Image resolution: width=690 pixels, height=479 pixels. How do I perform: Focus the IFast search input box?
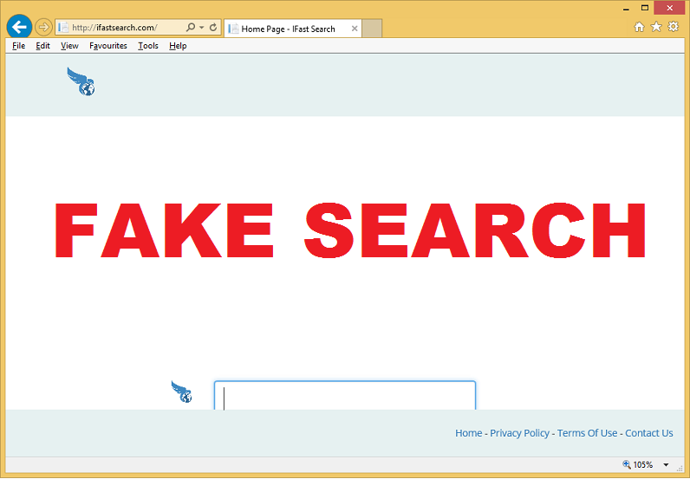(x=344, y=396)
